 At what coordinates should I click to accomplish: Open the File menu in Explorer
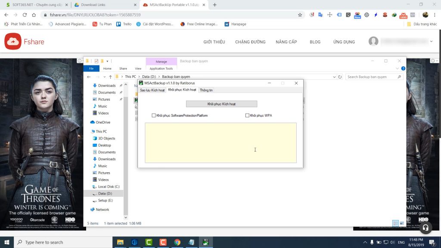coord(91,68)
